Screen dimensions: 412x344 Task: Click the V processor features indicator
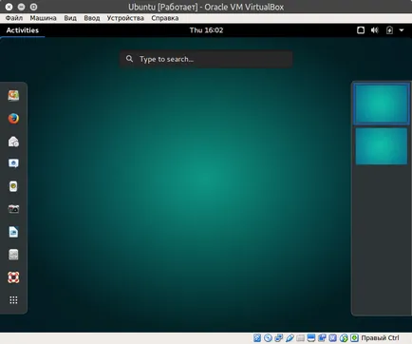(x=332, y=338)
